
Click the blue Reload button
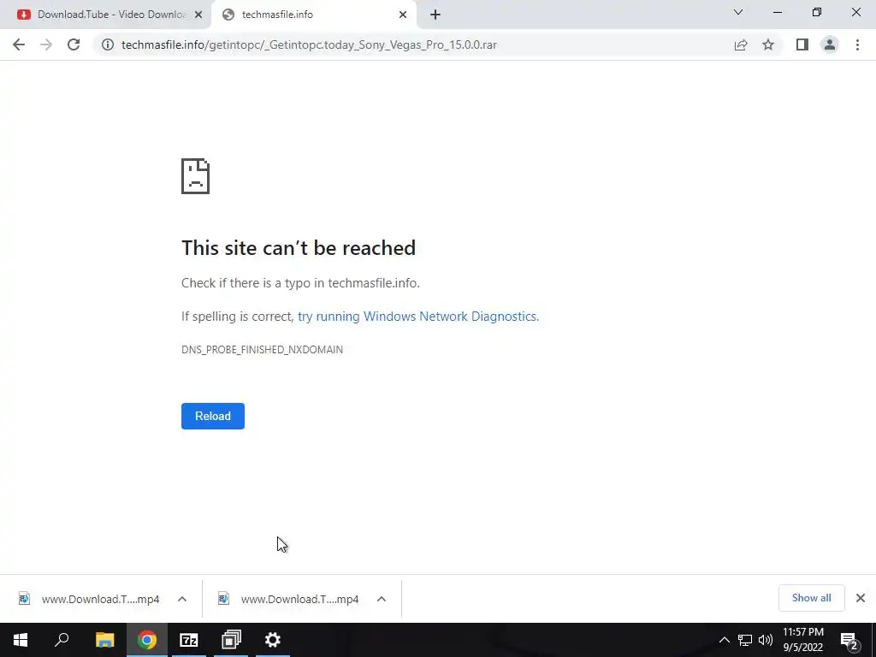213,417
